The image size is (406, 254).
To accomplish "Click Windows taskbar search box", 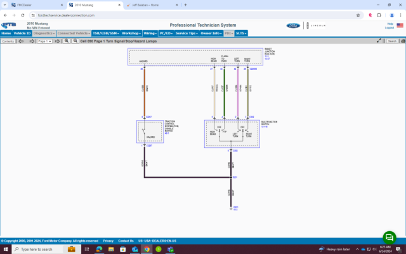I will [x=46, y=249].
